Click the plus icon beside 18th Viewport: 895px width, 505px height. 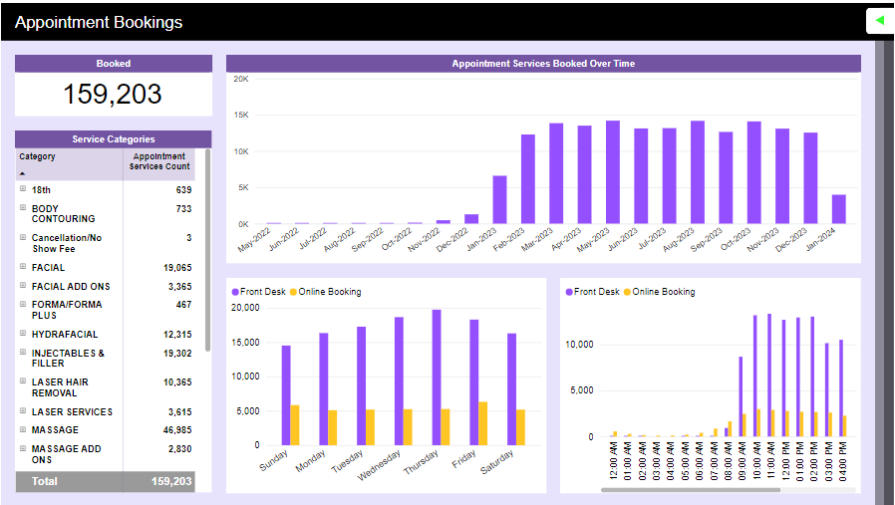click(x=23, y=189)
